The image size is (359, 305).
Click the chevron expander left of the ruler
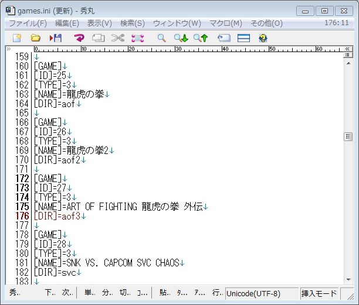pyautogui.click(x=8, y=49)
